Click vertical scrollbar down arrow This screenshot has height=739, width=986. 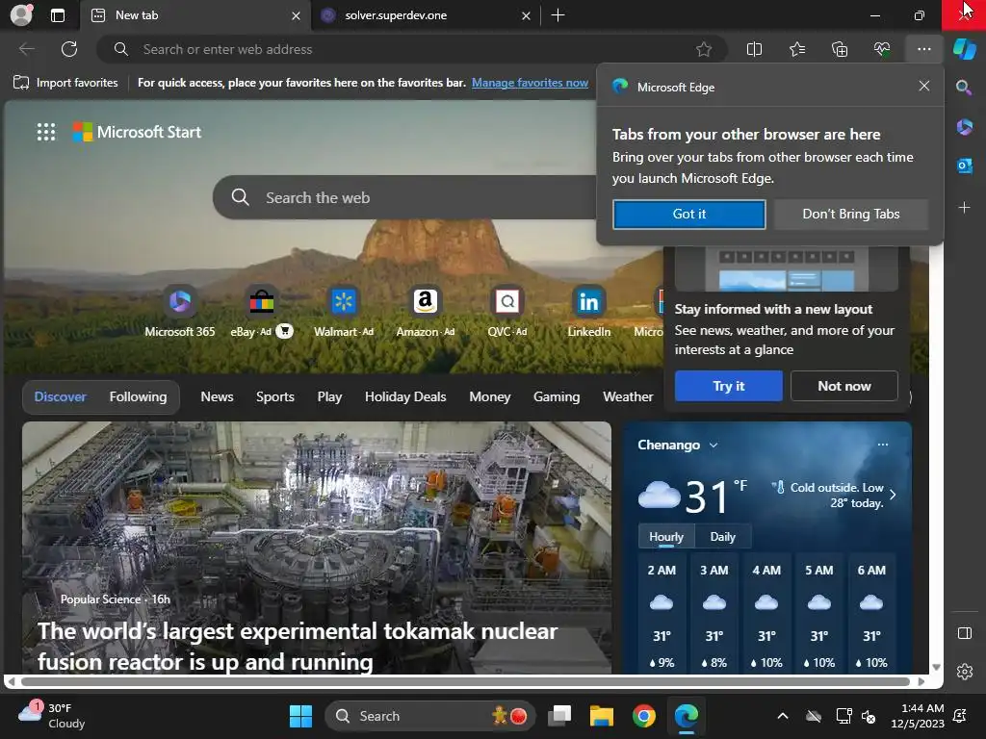tap(936, 667)
